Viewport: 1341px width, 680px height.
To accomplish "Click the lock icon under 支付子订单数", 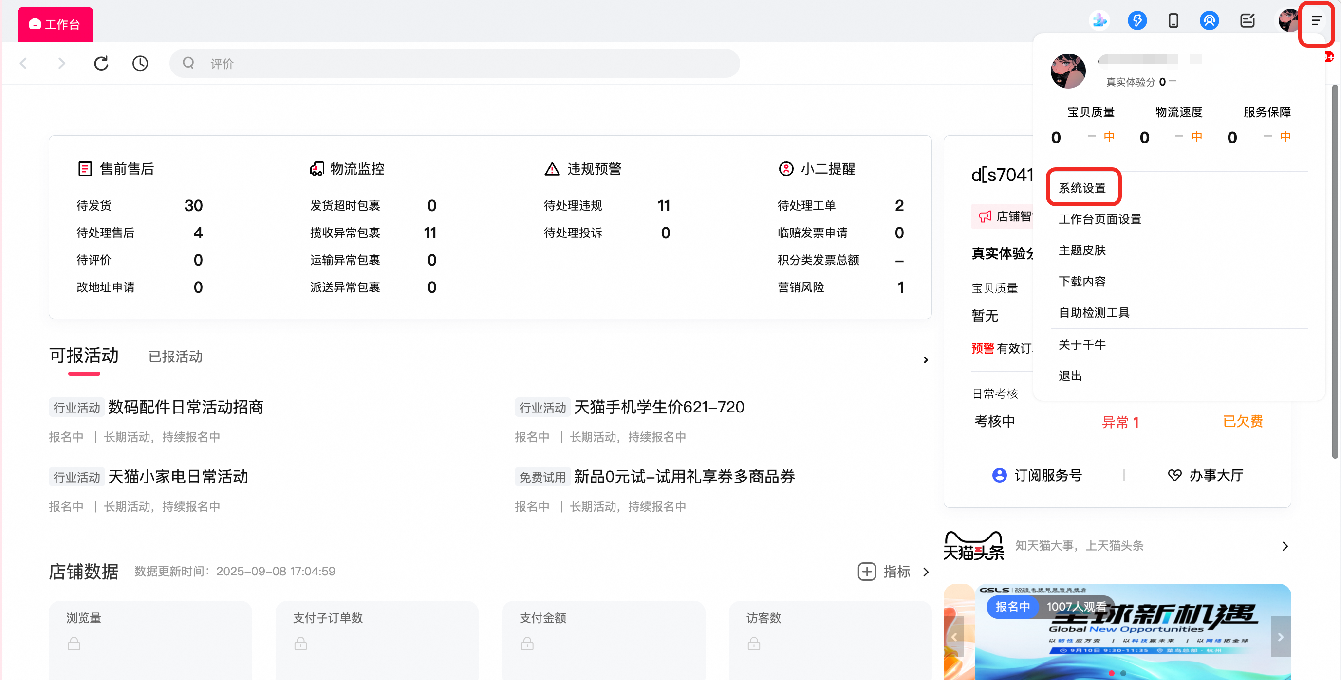I will [x=300, y=644].
